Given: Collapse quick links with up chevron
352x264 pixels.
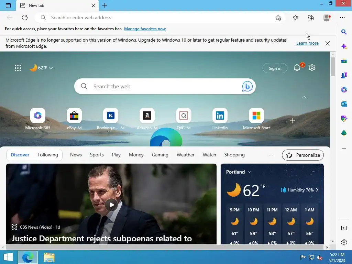Looking at the screenshot, I should click(304, 97).
